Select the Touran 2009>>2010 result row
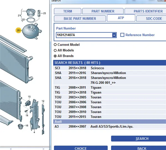Viewport: 166px width, 150px height. pyautogui.click(x=110, y=112)
